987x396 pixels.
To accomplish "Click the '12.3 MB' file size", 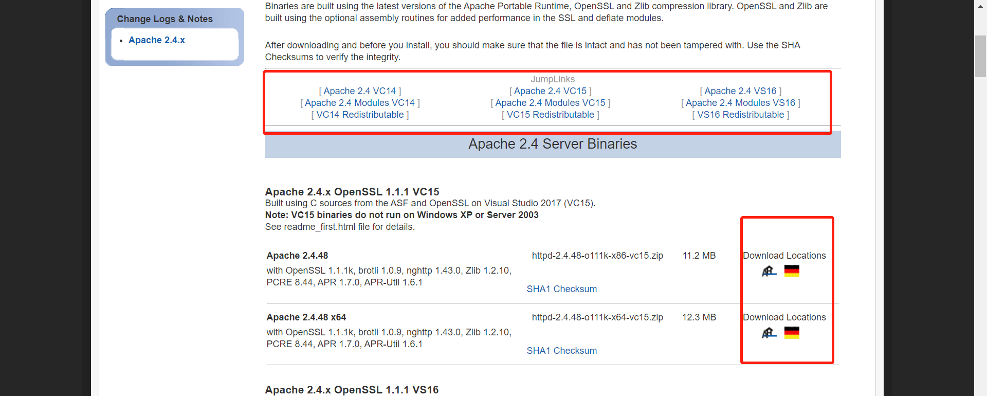I will [x=699, y=317].
